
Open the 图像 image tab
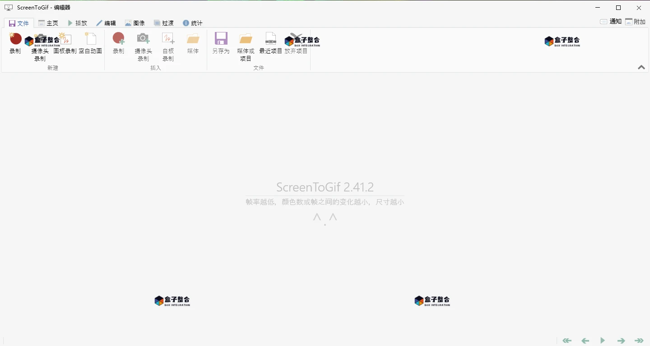[135, 23]
